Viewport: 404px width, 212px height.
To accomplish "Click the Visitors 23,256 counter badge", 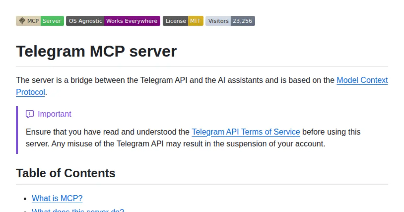I will 230,21.
